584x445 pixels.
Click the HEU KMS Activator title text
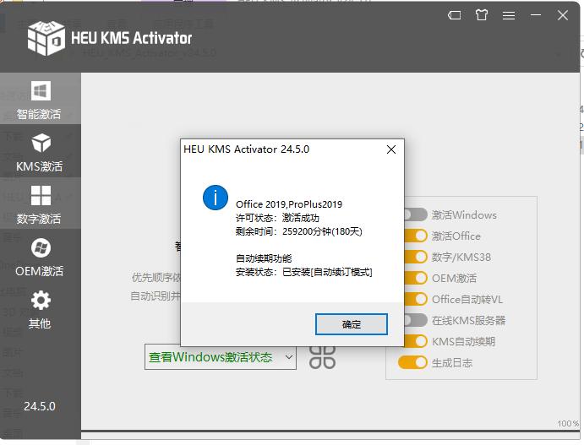point(132,38)
